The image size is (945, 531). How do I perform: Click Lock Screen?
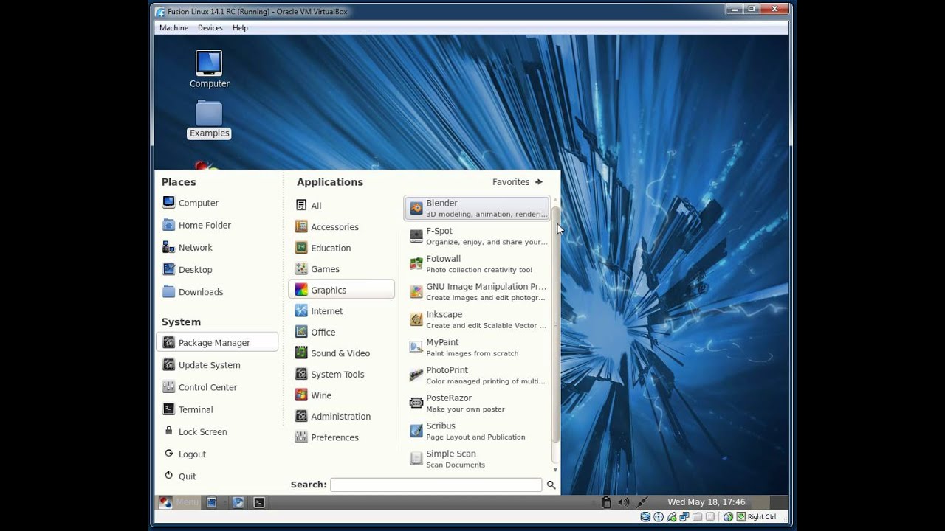click(217, 432)
